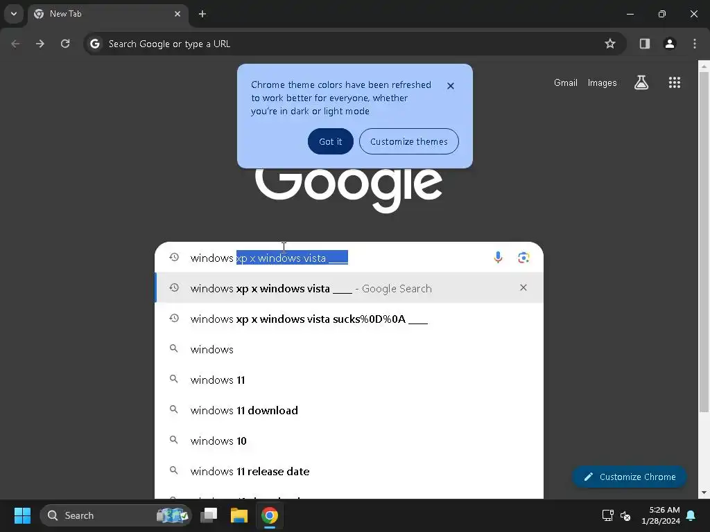Viewport: 710px width, 532px height.
Task: Open a new tab with plus button
Action: (x=202, y=14)
